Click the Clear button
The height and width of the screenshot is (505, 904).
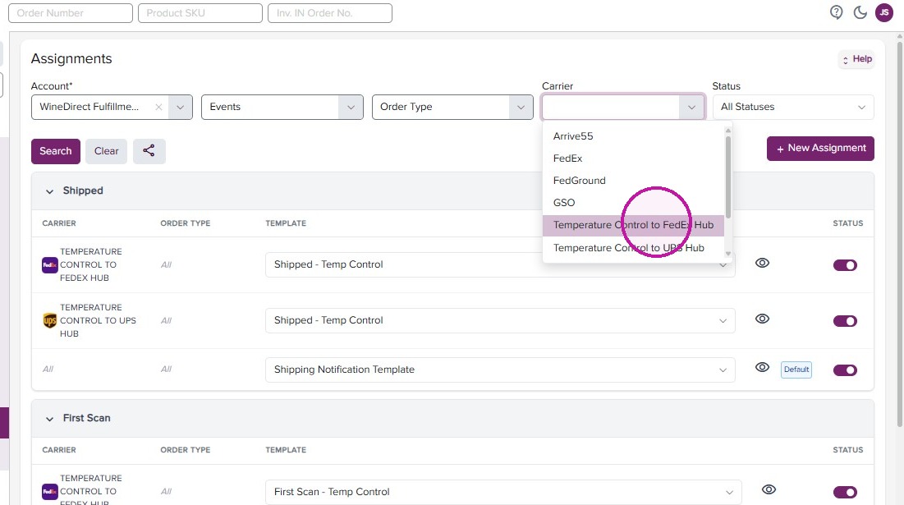tap(106, 151)
